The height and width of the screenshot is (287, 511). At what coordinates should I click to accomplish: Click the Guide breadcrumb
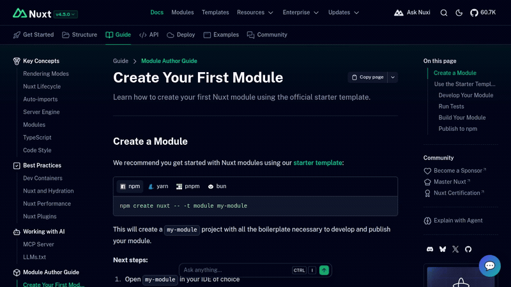pyautogui.click(x=121, y=61)
